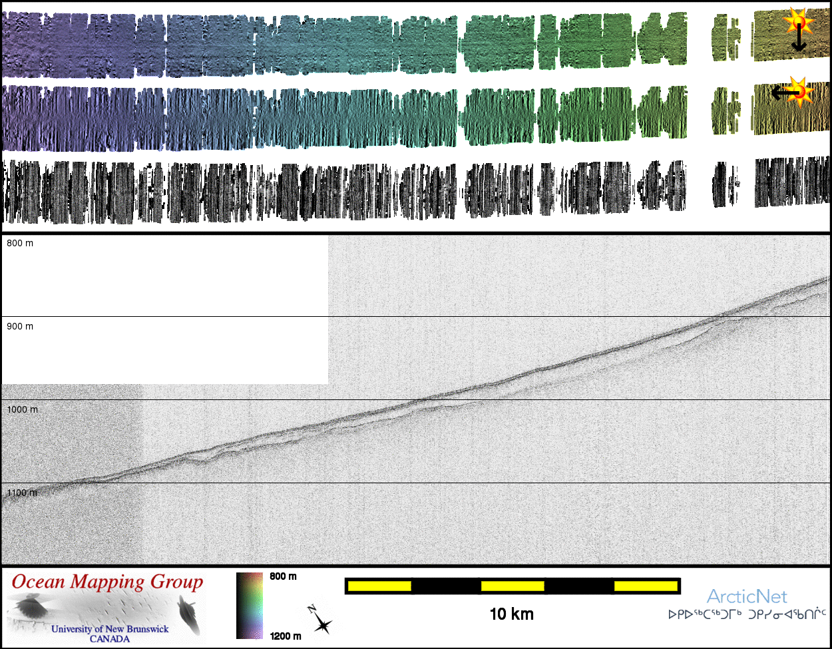Click the black leftward illumination arrow

point(781,94)
